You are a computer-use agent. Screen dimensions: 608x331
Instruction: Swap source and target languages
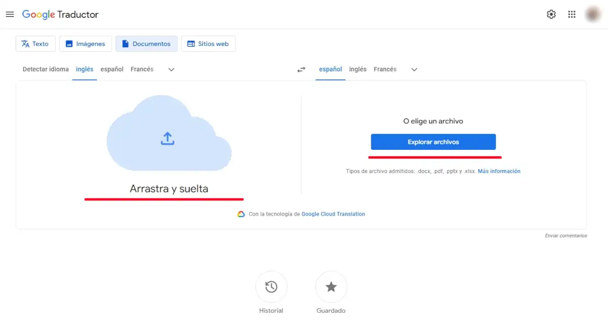[x=301, y=69]
